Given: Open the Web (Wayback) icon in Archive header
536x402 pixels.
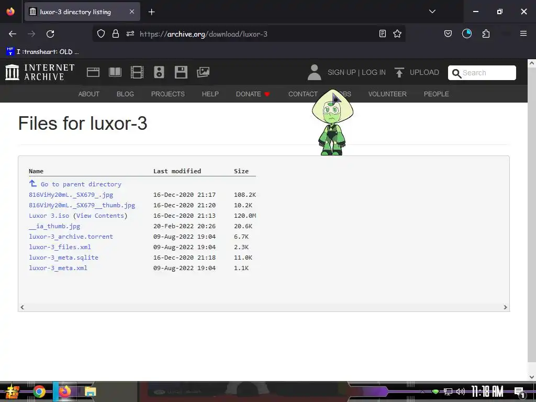Looking at the screenshot, I should [x=93, y=72].
